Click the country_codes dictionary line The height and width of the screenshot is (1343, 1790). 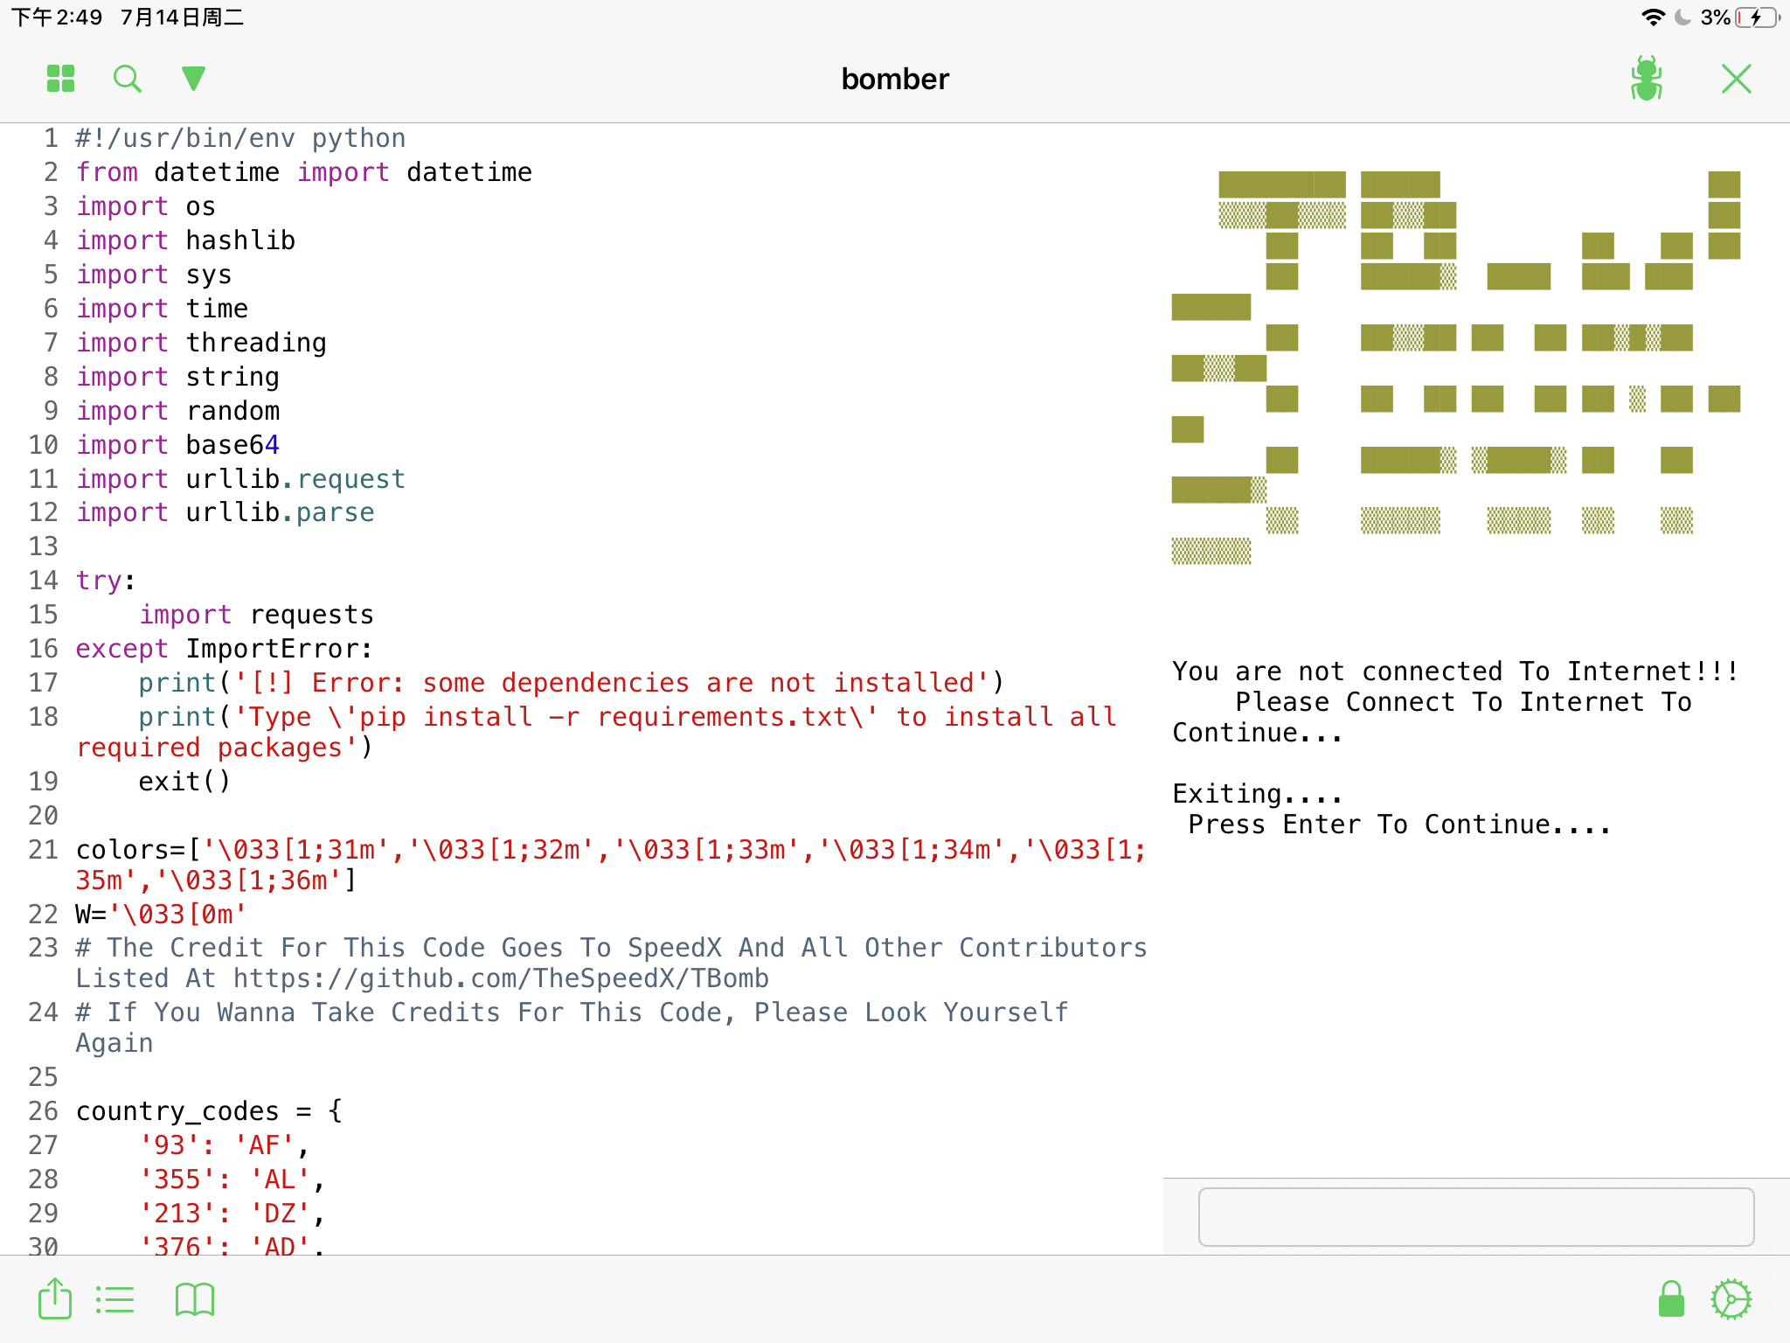(208, 1110)
